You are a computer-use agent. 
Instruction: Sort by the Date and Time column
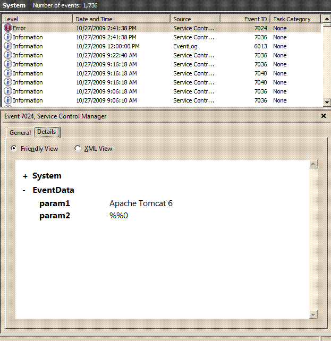tap(121, 19)
